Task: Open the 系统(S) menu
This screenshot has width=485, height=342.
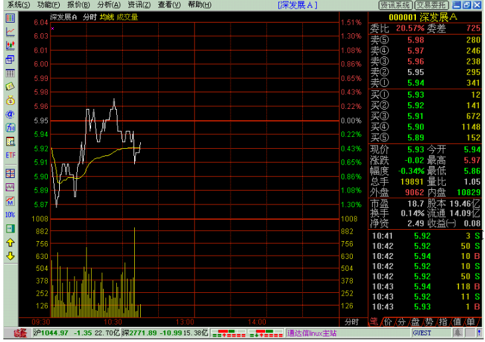Action: point(19,5)
